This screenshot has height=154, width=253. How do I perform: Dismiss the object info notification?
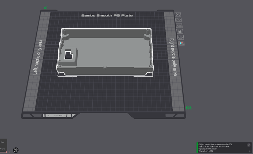pyautogui.click(x=249, y=145)
